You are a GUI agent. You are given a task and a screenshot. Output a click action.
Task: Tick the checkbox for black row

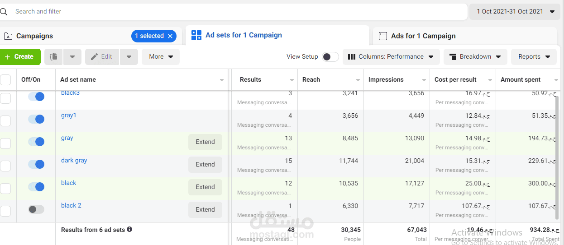(x=5, y=189)
